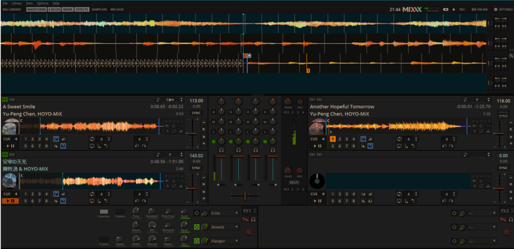Image resolution: width=514 pixels, height=249 pixels.
Task: Toggle the Split headphone button
Action: pos(294,182)
